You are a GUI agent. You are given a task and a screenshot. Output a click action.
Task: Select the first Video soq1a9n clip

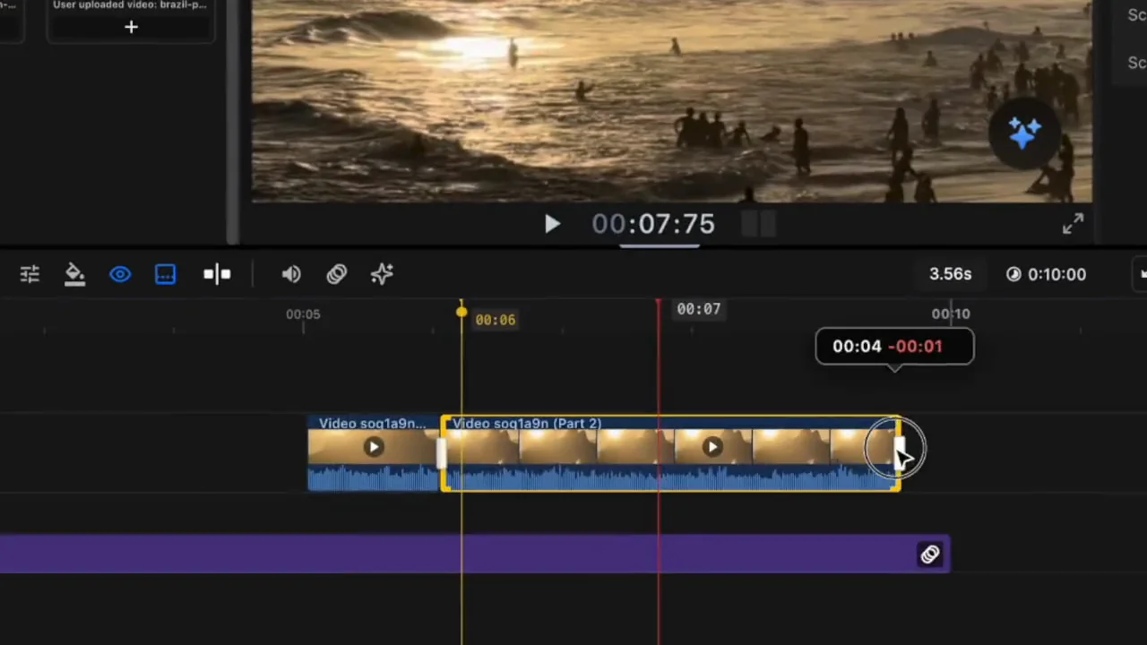click(374, 453)
